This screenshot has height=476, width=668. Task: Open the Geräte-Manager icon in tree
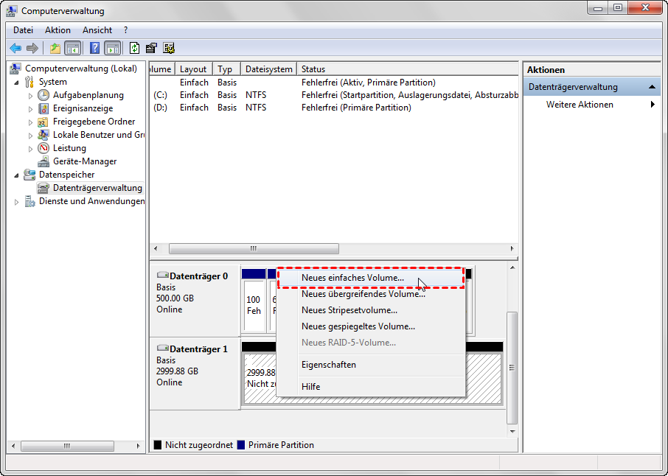(44, 161)
